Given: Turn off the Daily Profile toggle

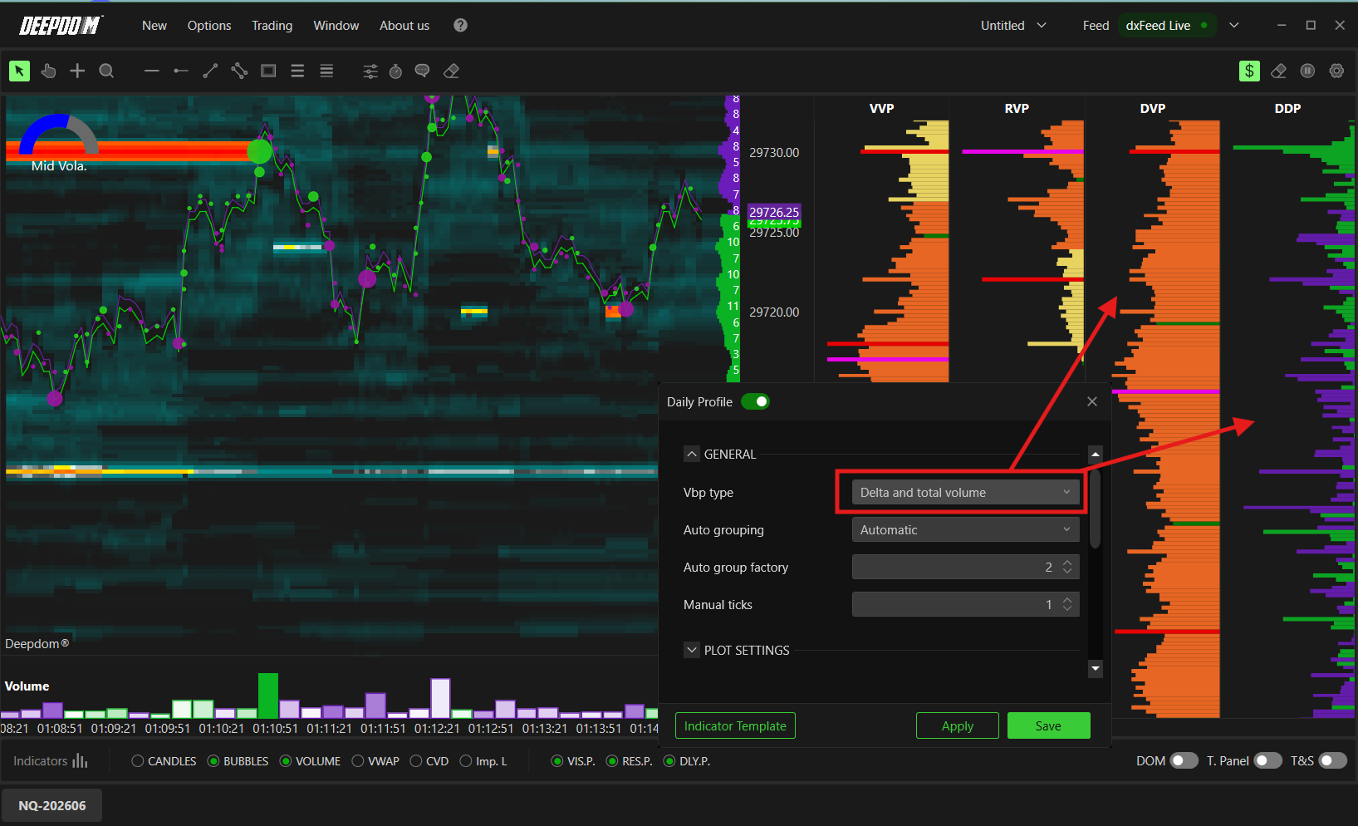Looking at the screenshot, I should pos(755,402).
